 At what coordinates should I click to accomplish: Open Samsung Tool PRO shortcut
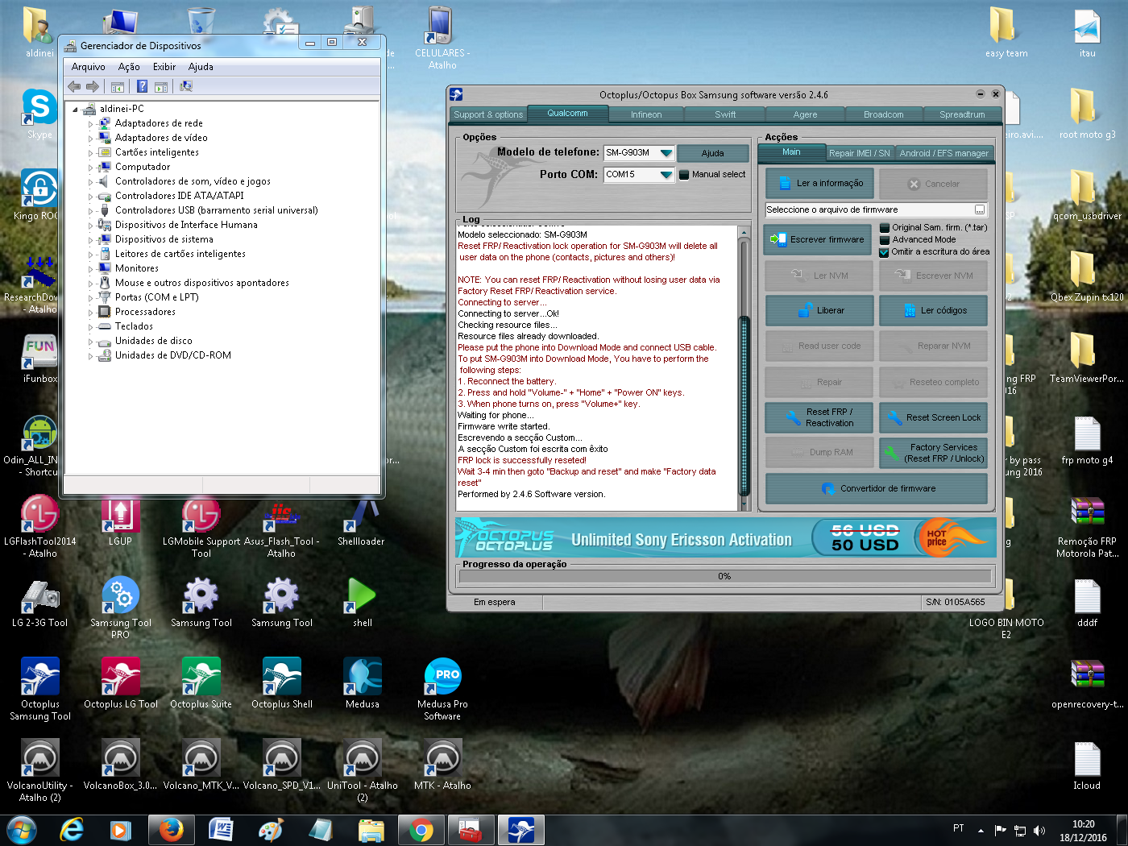pos(121,607)
